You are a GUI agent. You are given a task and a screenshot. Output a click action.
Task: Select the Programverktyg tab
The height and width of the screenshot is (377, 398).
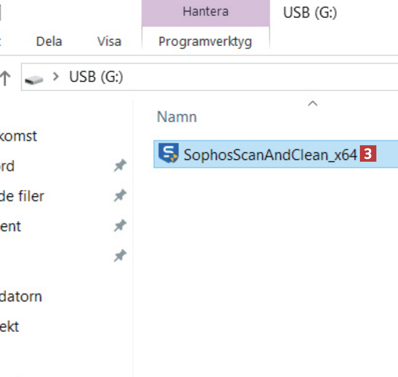tap(205, 41)
